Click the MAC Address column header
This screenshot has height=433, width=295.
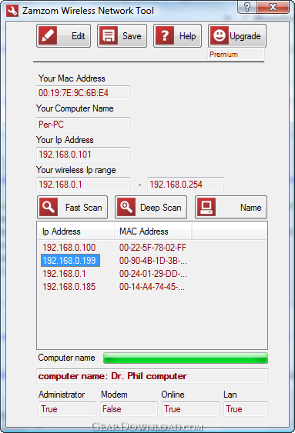click(153, 231)
